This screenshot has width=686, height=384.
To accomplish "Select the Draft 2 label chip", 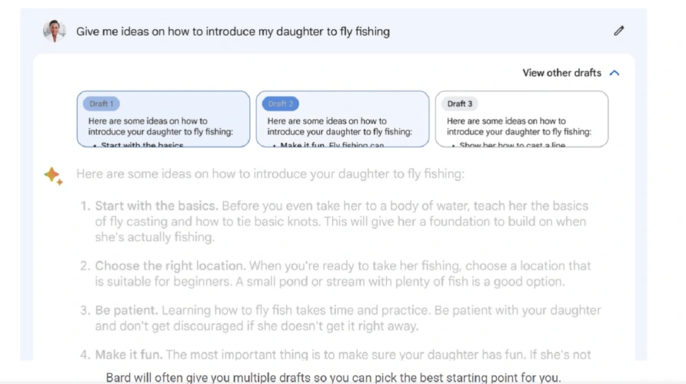I will tap(280, 104).
